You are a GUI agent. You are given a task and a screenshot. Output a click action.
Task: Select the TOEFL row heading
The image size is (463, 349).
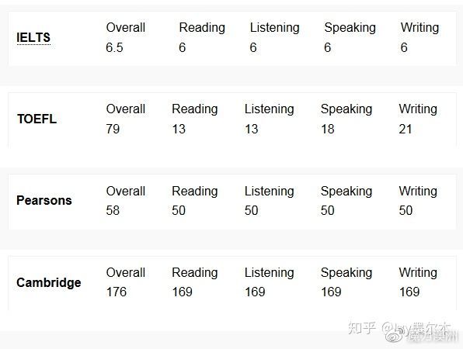click(x=37, y=119)
